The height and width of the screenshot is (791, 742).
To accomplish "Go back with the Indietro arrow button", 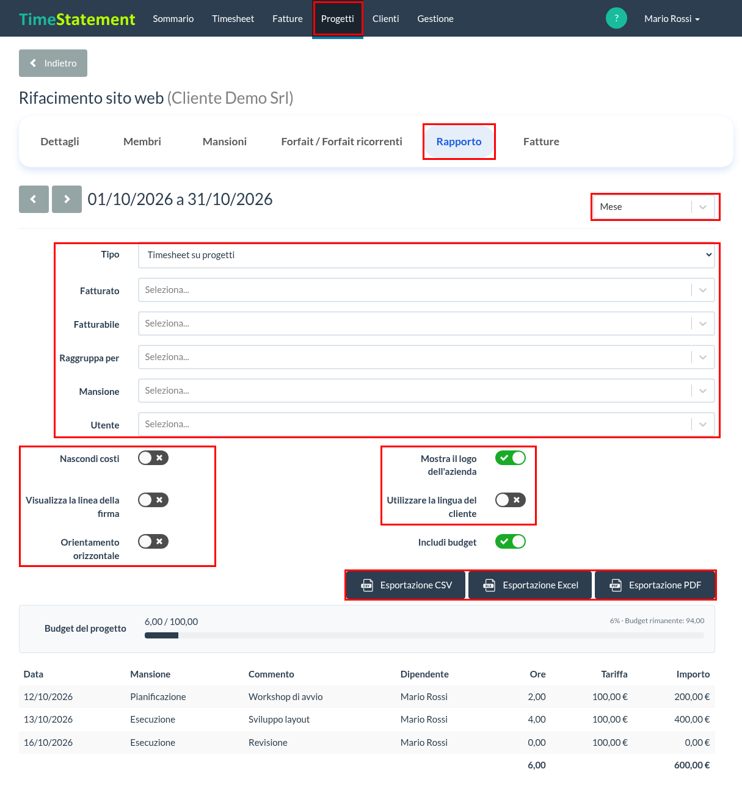I will pyautogui.click(x=53, y=63).
